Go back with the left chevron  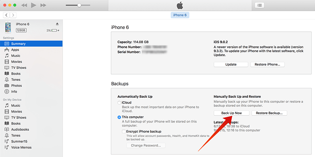click(x=7, y=15)
